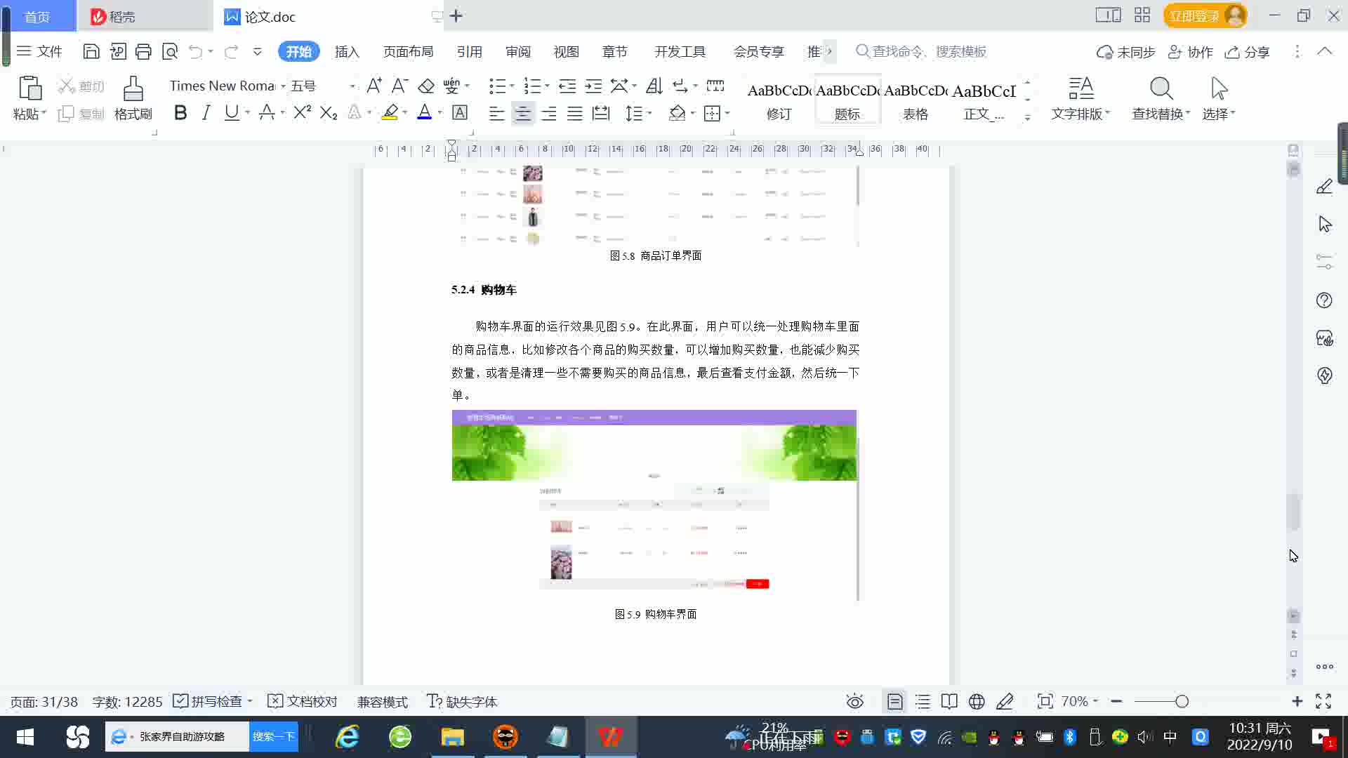Click the print icon in quick toolbar
The width and height of the screenshot is (1348, 758).
[x=143, y=51]
